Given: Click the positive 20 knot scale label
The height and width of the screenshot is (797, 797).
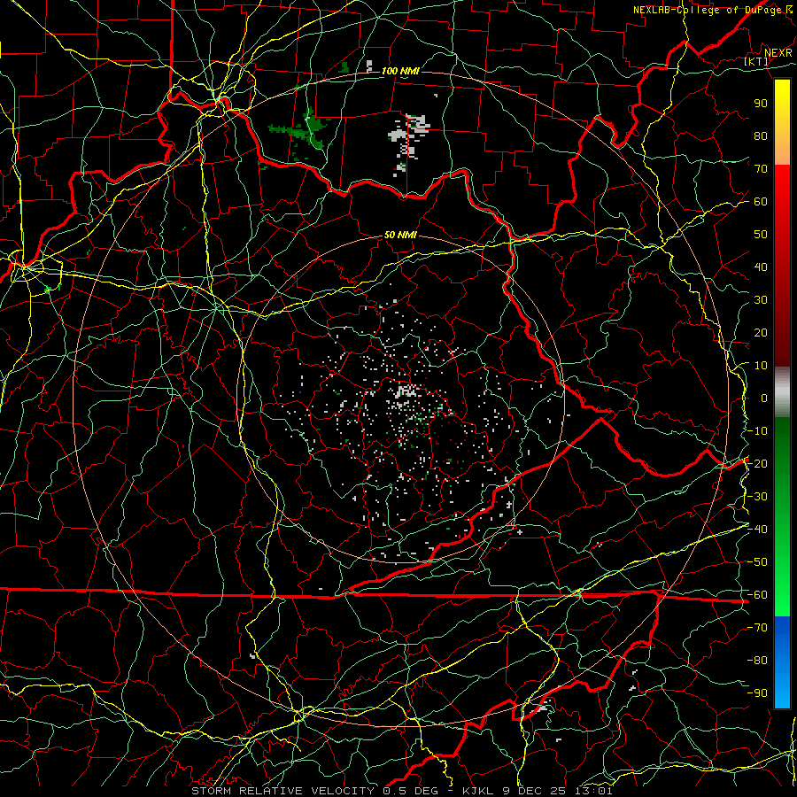Looking at the screenshot, I should (x=761, y=332).
